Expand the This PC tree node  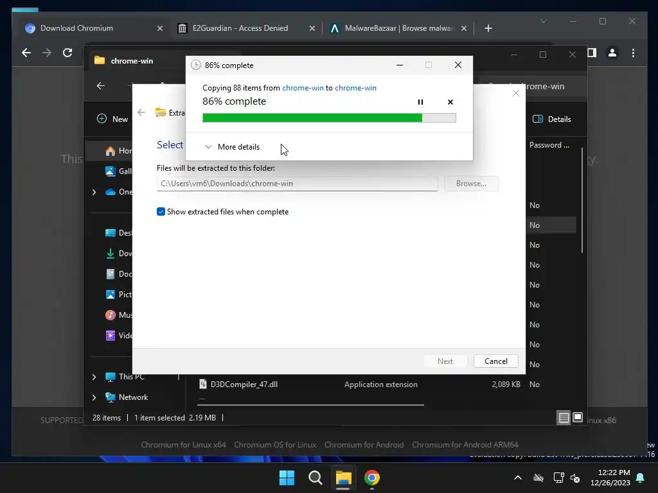tap(94, 377)
